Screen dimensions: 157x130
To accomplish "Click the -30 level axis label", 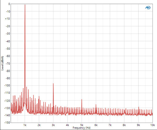I will tap(8, 34).
